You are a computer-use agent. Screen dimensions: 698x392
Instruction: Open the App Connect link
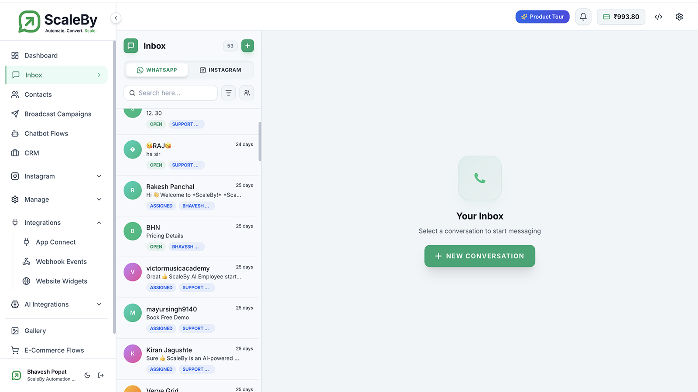point(61,242)
